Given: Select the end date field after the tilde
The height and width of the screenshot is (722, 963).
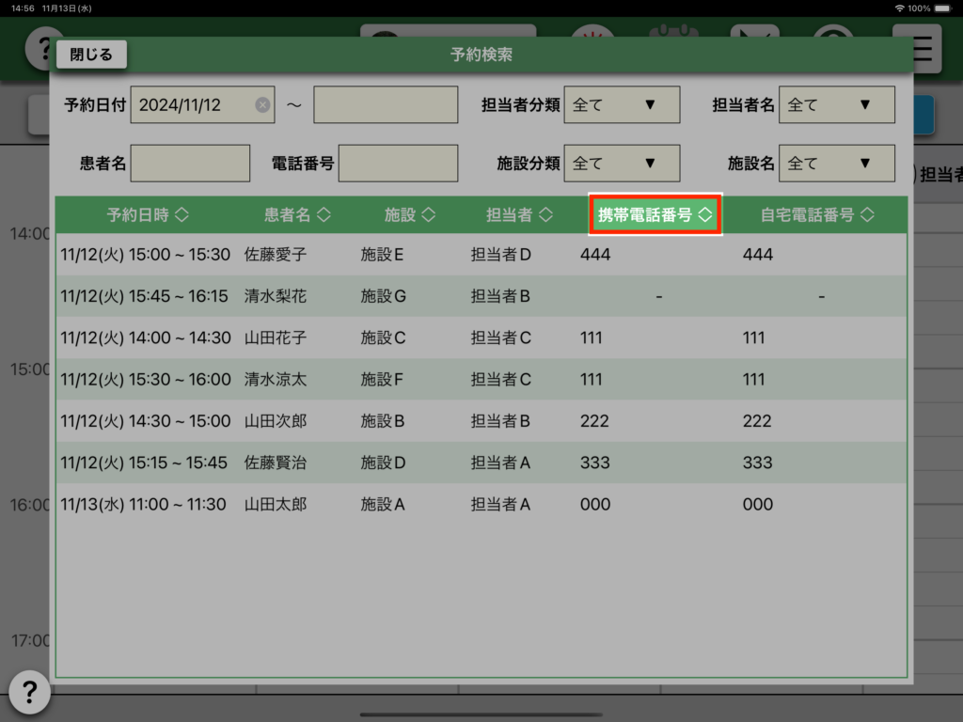Looking at the screenshot, I should pos(386,105).
